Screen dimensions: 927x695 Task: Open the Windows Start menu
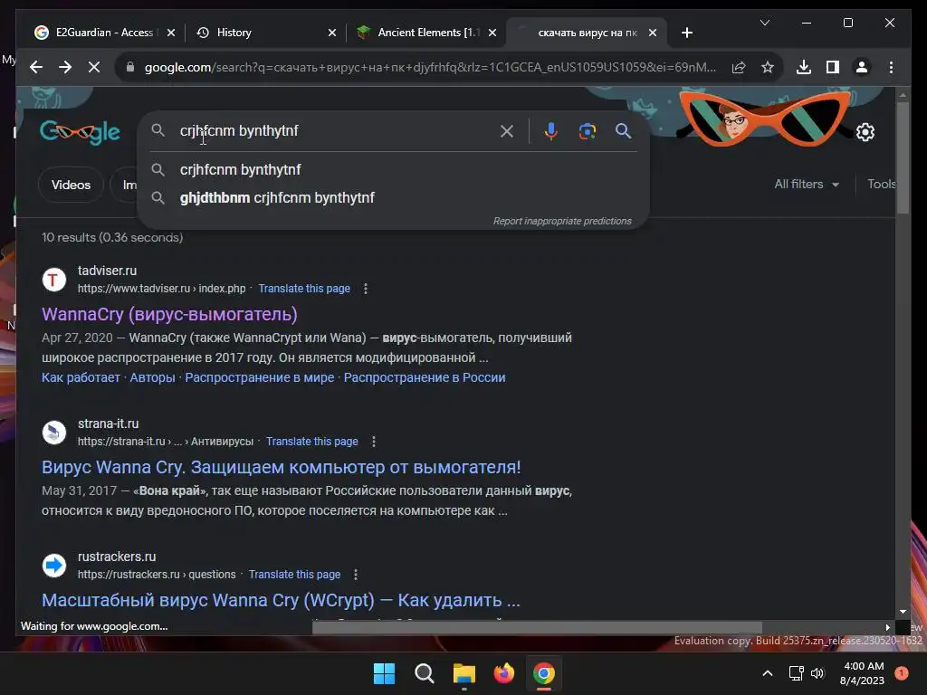384,673
